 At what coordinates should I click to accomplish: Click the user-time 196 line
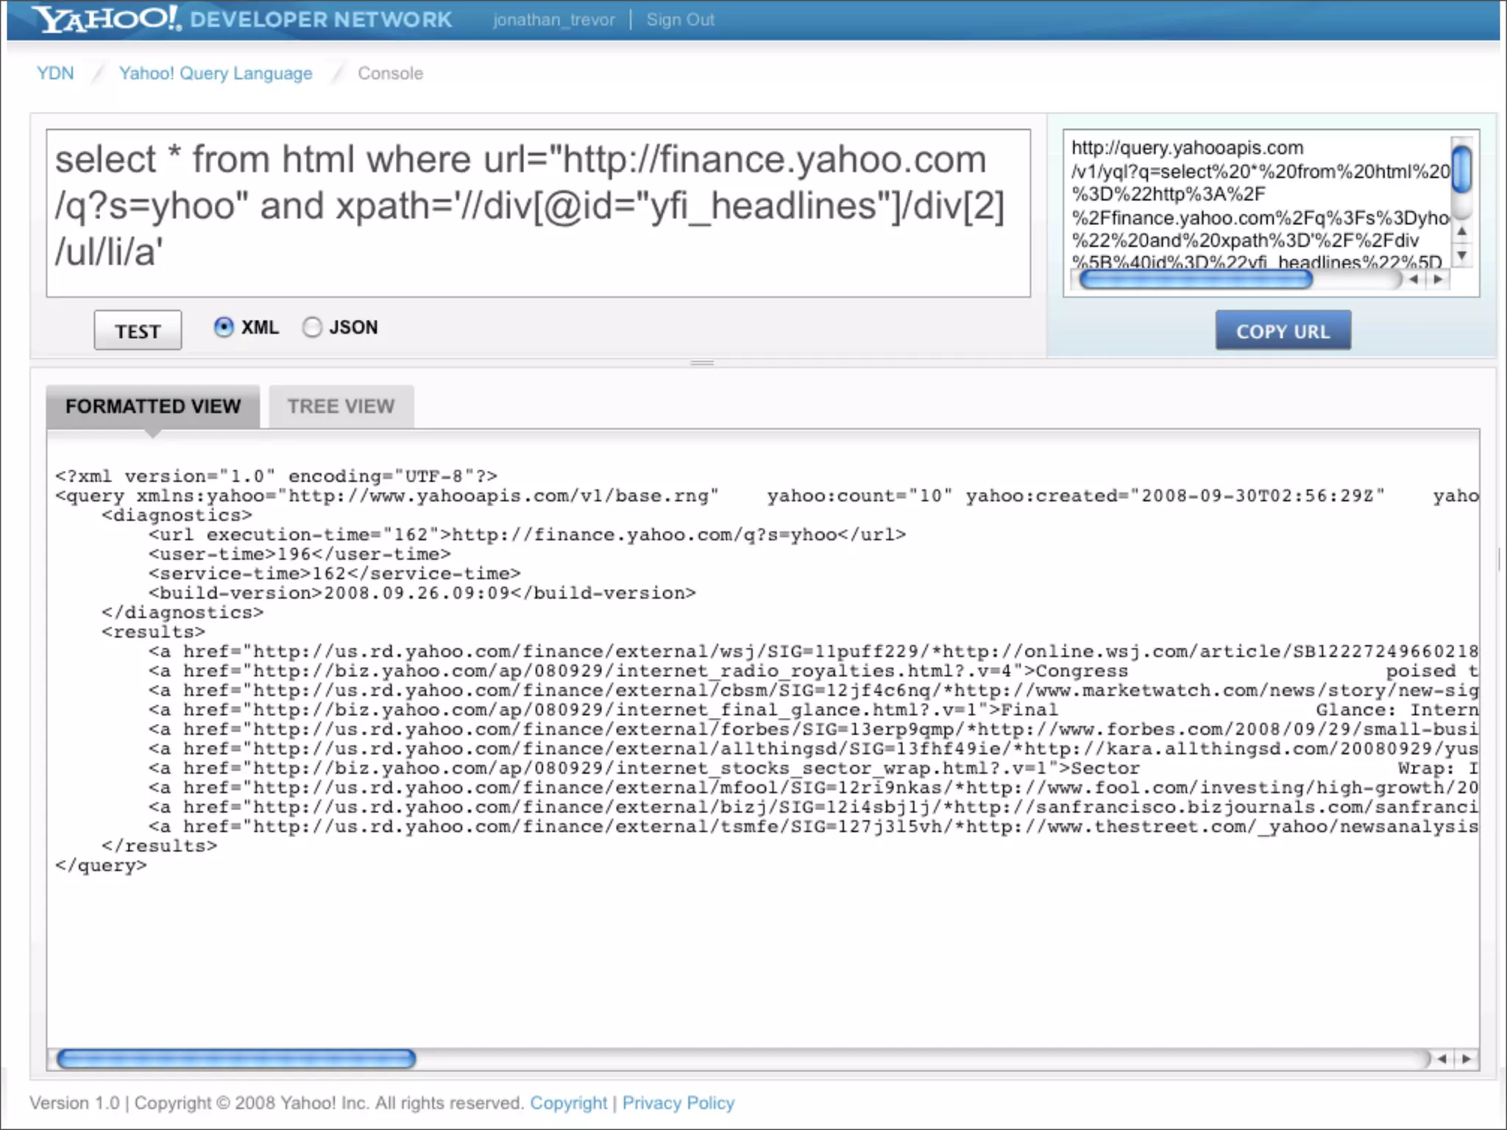tap(299, 554)
